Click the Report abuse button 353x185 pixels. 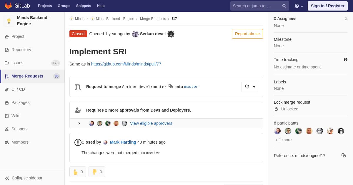tap(247, 34)
